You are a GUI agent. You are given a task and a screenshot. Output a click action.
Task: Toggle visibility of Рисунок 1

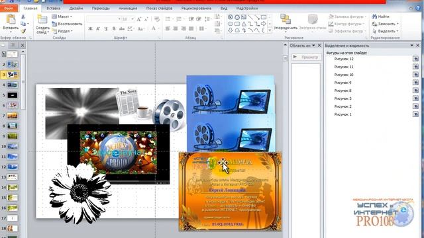415,114
